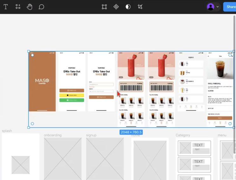Click the first TEXT card in Category wireframe
Image resolution: width=236 pixels, height=180 pixels.
pyautogui.click(x=194, y=148)
